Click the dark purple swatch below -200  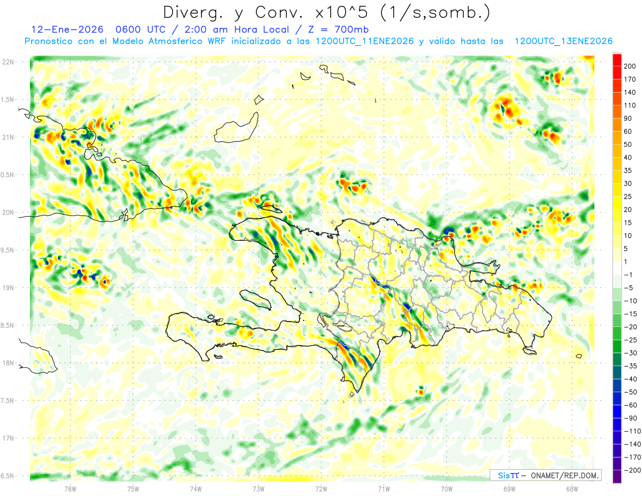(x=617, y=477)
